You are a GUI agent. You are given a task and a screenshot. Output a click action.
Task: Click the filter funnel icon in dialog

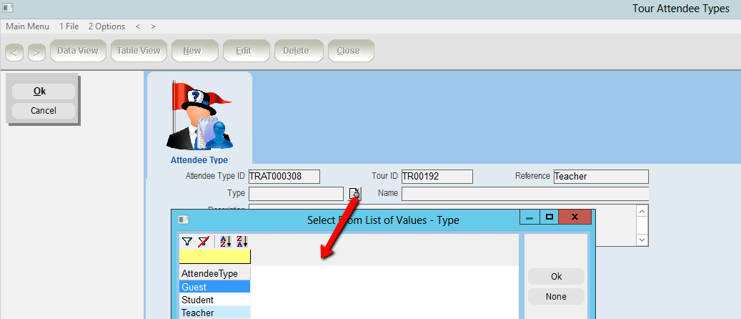pos(187,242)
